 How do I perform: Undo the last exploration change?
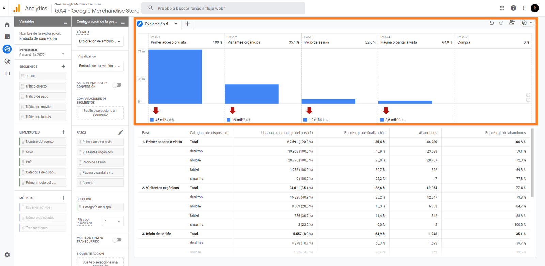(x=492, y=23)
